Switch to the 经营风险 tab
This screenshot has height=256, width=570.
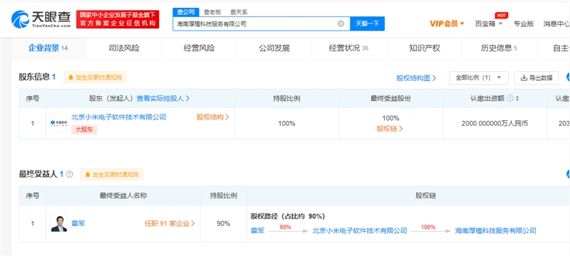[x=199, y=48]
